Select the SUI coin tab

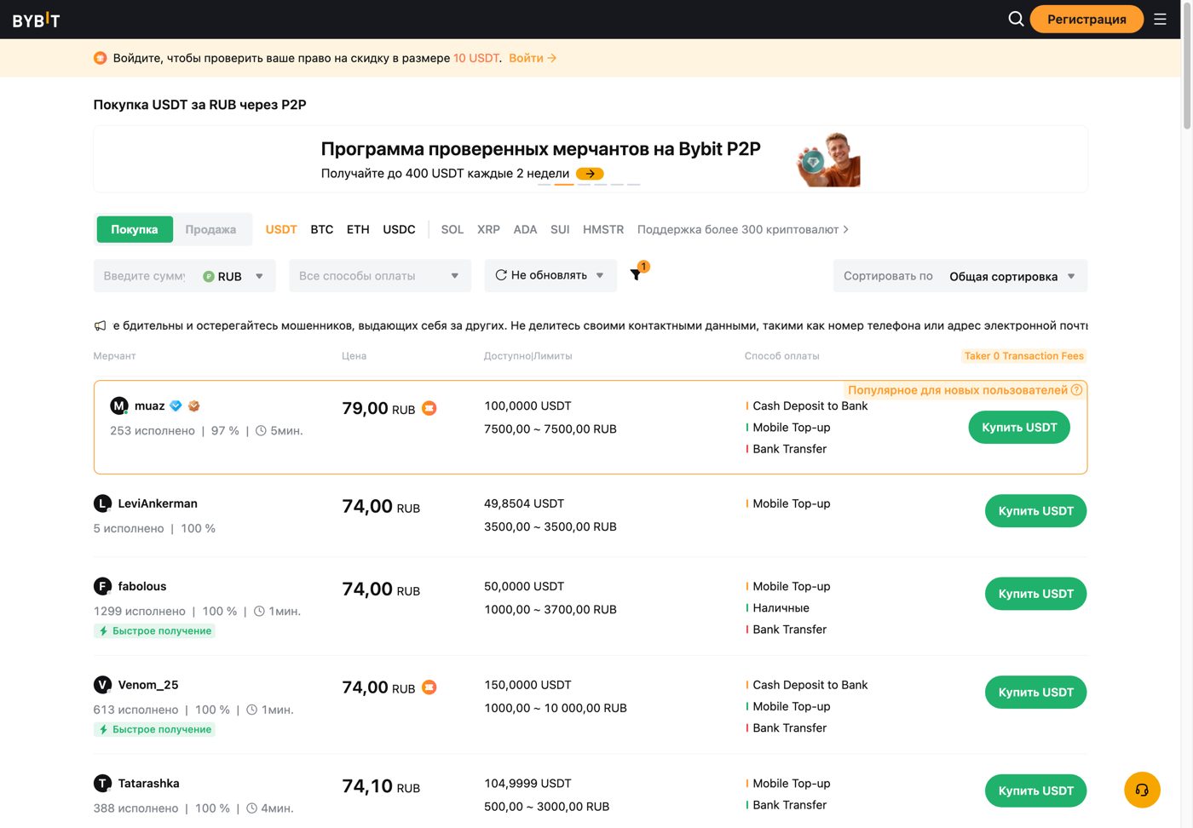point(560,229)
